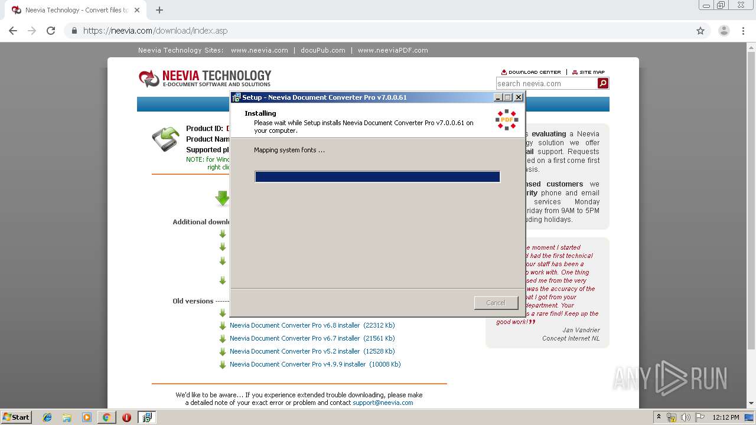Close the Setup installer window

519,97
